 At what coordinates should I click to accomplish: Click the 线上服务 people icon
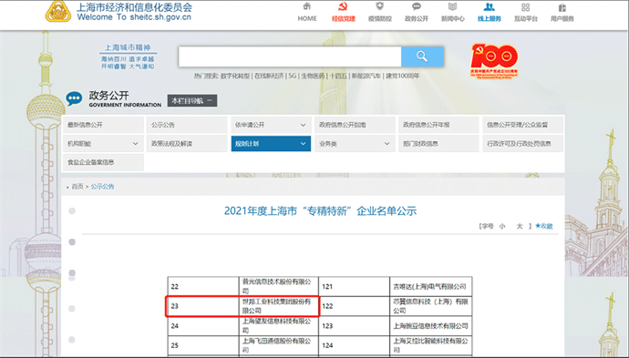click(x=489, y=6)
